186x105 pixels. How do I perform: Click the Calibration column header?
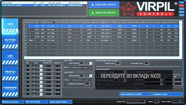pyautogui.click(x=105, y=22)
